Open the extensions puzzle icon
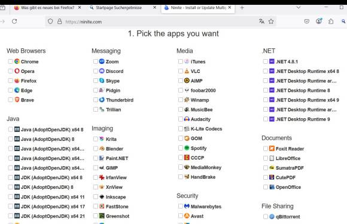The width and height of the screenshot is (347, 224). [331, 22]
